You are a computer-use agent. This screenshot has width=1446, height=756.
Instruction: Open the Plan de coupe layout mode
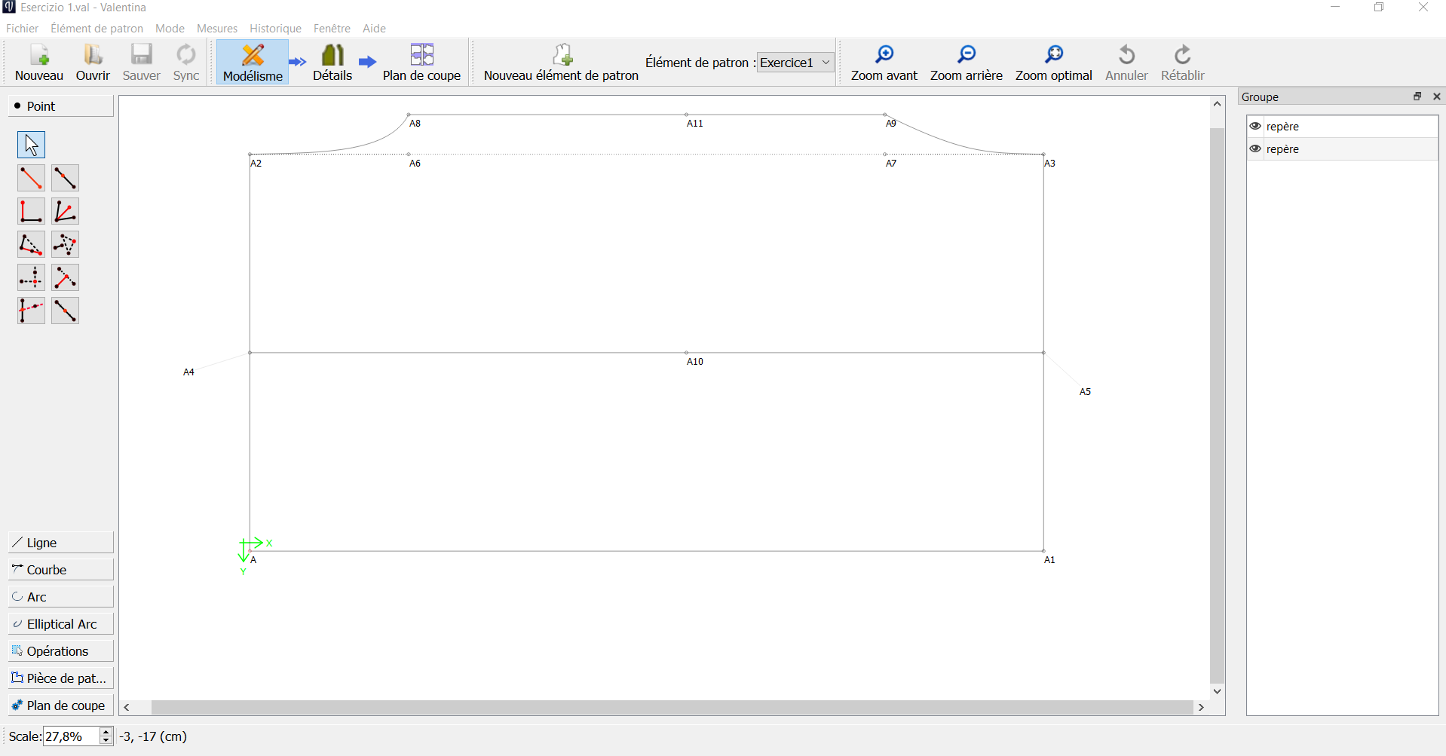(421, 63)
